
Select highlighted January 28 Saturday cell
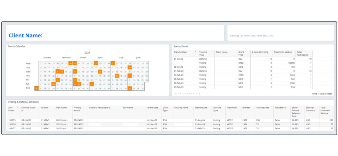click(53, 84)
